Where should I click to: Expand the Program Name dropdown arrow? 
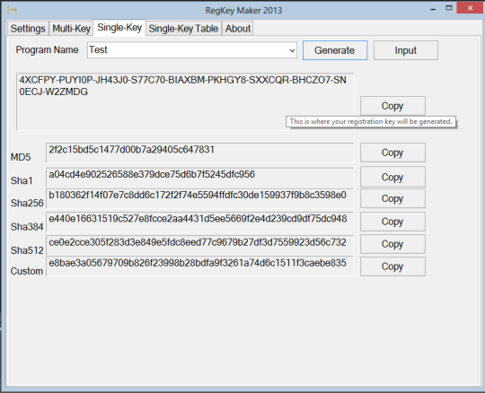[x=292, y=50]
